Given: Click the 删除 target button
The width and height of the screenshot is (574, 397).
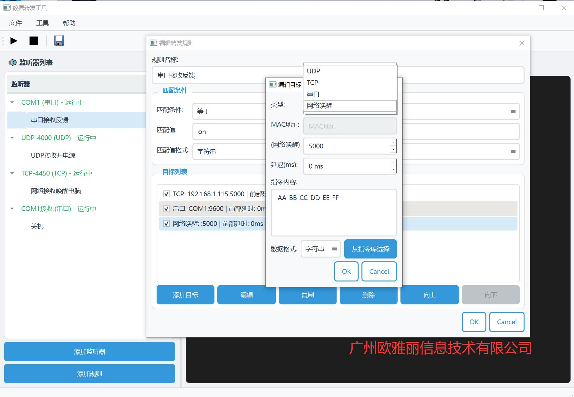Looking at the screenshot, I should (x=368, y=295).
